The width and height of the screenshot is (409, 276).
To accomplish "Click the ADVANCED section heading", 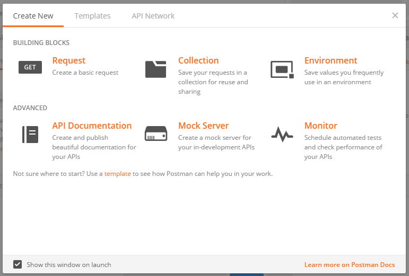I will pyautogui.click(x=30, y=108).
